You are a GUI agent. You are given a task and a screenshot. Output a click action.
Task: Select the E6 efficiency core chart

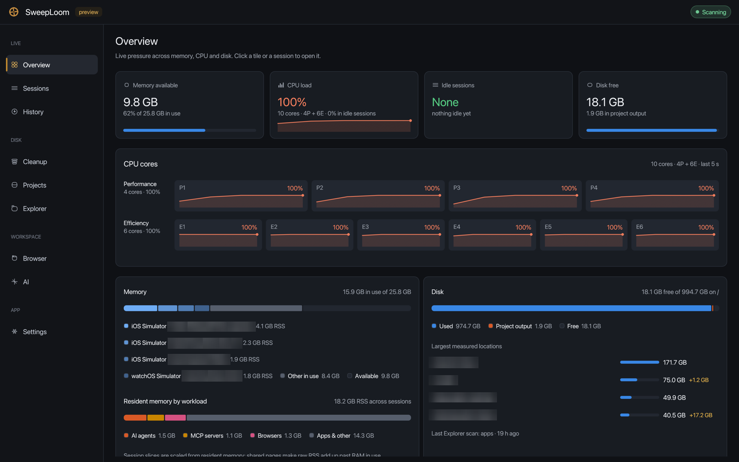coord(675,235)
